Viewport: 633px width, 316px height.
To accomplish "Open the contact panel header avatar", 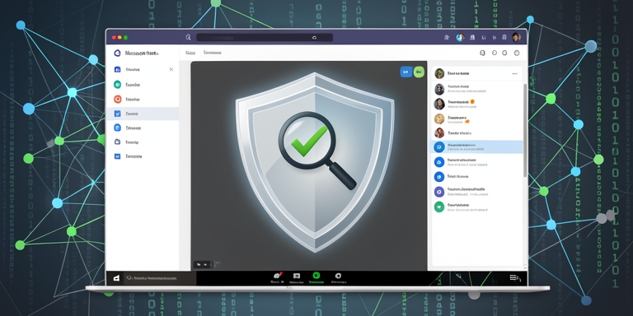I will (x=439, y=73).
